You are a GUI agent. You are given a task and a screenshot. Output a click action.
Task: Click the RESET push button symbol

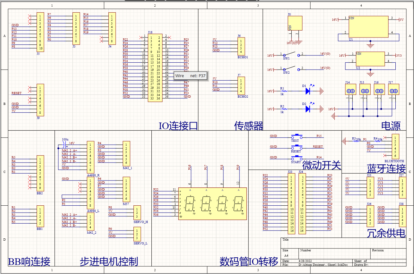tap(296, 147)
